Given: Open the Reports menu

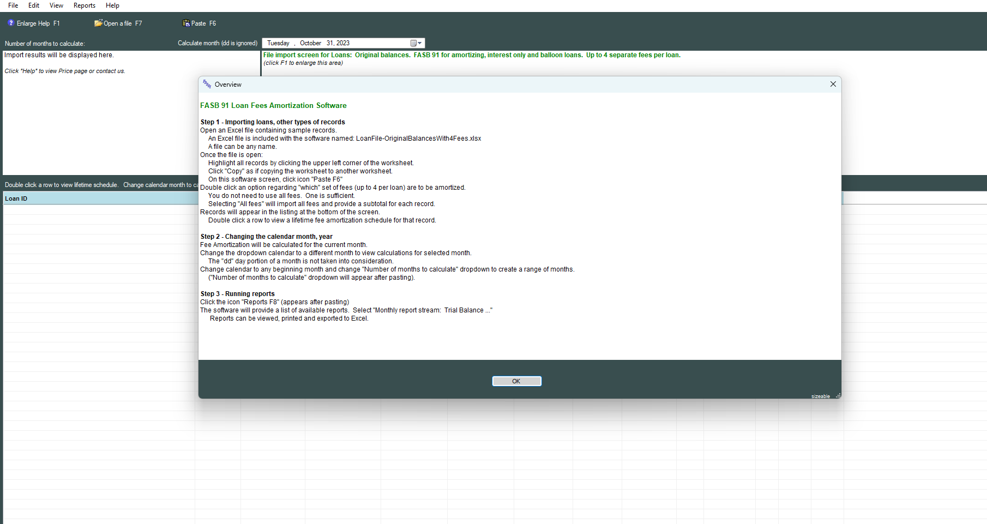Looking at the screenshot, I should 85,5.
